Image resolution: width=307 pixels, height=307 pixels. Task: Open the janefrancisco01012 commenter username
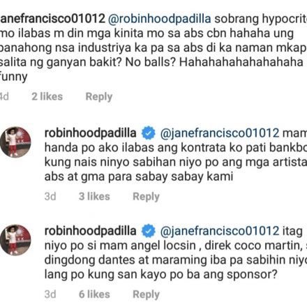(53, 19)
